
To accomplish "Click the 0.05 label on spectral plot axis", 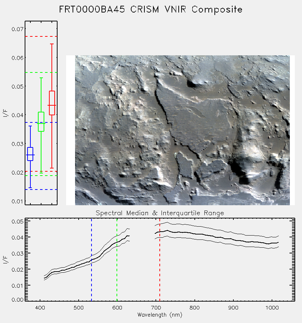I will (17, 222).
